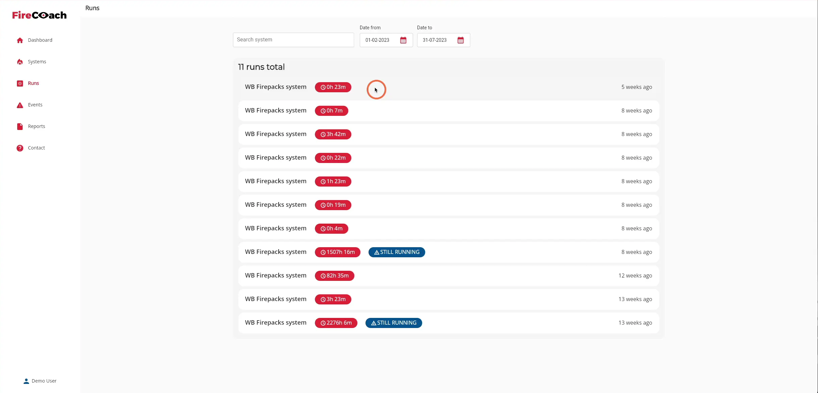Click the '5 weeks ago' timestamp

tap(637, 87)
